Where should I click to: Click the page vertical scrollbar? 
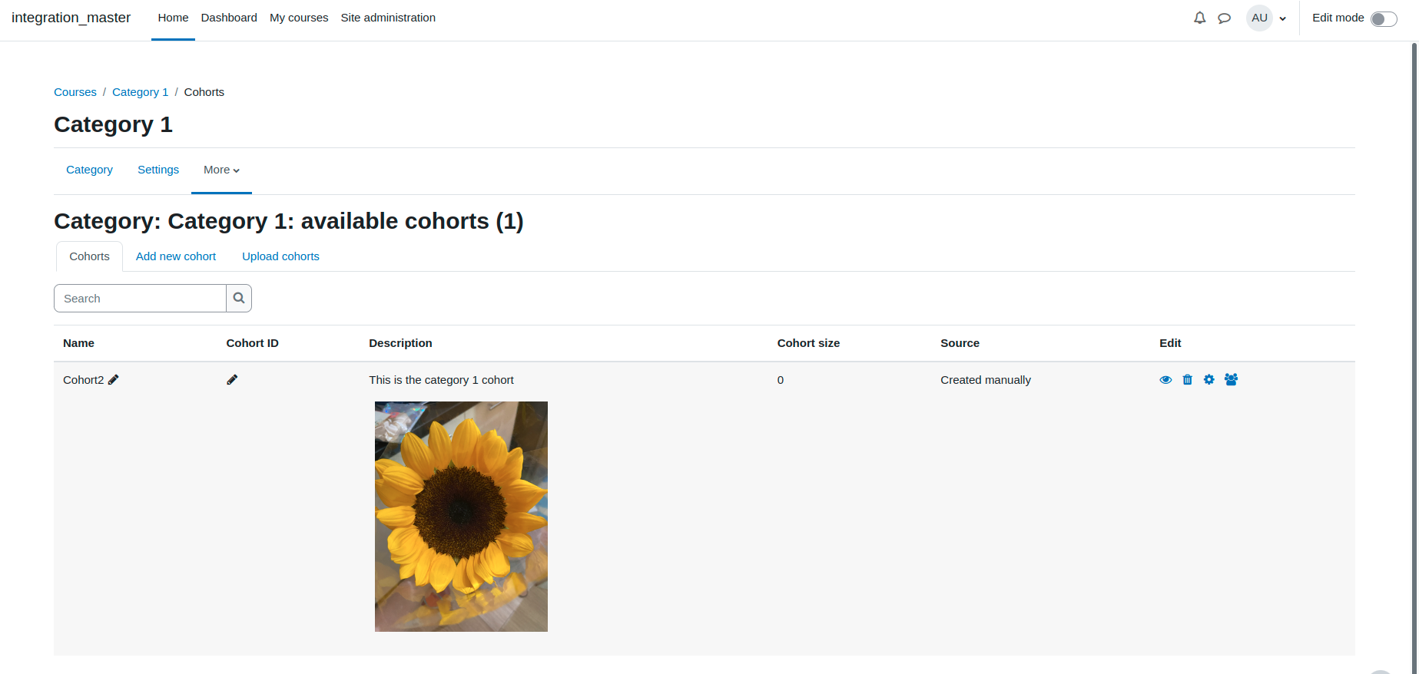pos(1414,358)
